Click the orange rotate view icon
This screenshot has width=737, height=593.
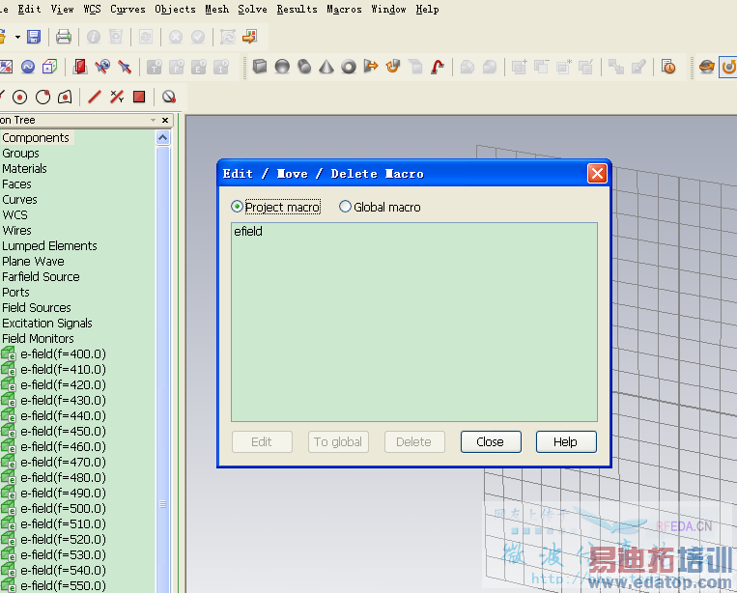(x=706, y=67)
